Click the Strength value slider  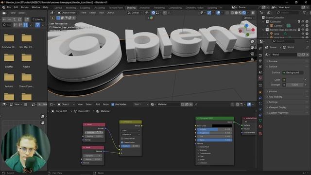pyautogui.click(x=294, y=85)
